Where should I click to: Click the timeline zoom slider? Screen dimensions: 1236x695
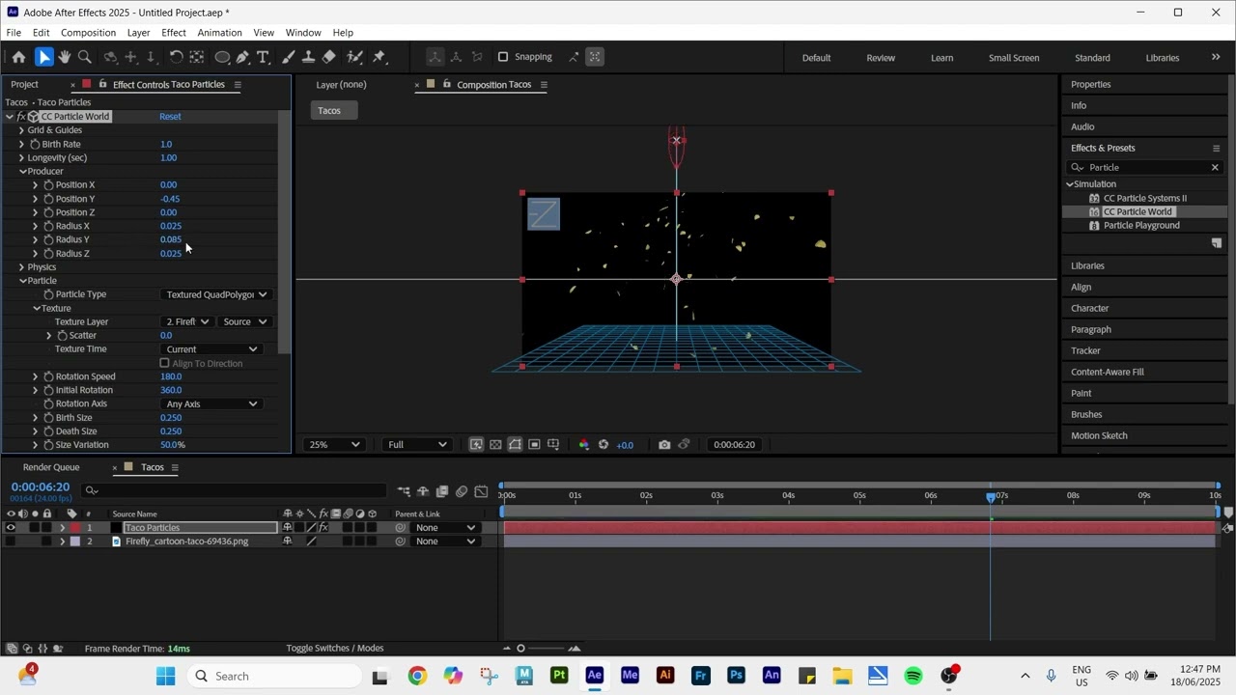[x=520, y=649]
